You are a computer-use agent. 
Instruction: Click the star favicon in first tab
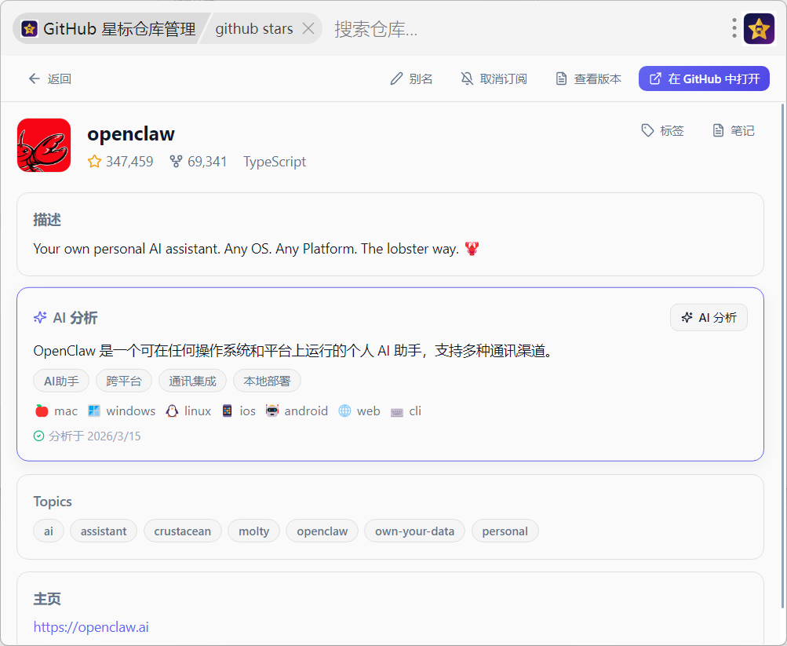coord(30,28)
